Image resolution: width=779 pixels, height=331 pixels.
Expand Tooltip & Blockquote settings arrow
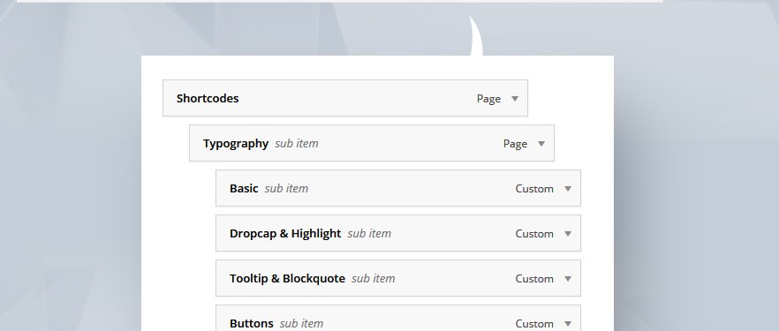(568, 279)
